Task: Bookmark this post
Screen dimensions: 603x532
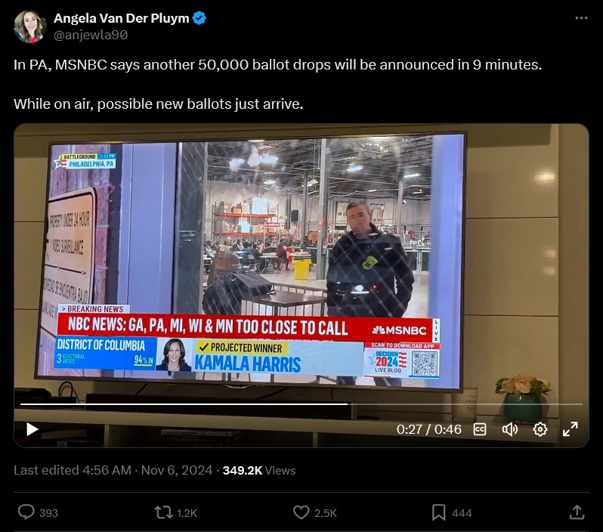Action: click(438, 512)
